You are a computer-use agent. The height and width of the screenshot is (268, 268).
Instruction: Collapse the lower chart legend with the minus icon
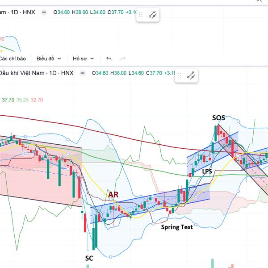(82, 73)
